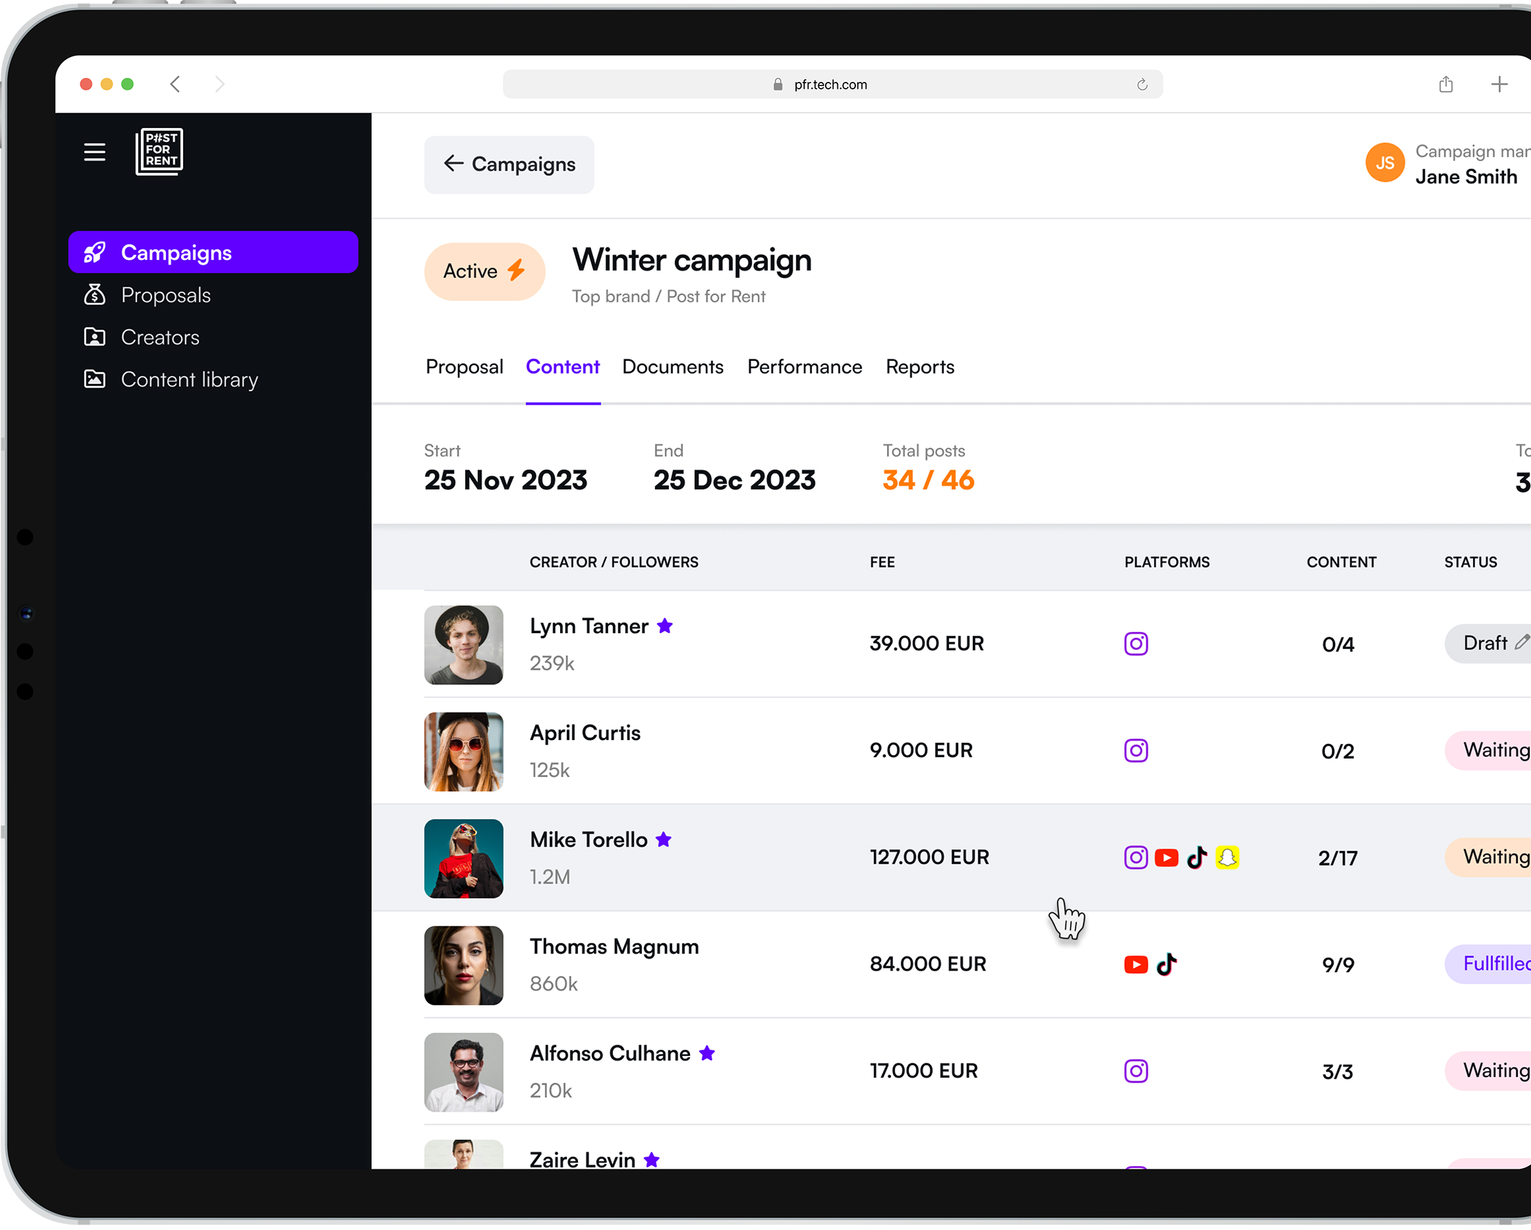Click Thomas Magnum's TikTok icon
The image size is (1531, 1230).
click(x=1167, y=964)
